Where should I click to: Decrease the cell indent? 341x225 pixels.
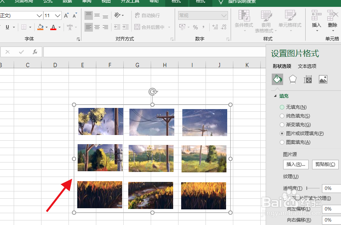tap(117, 27)
